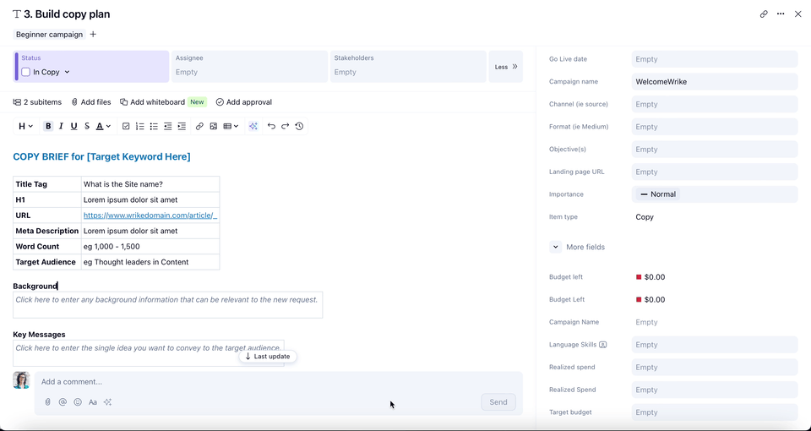Jump to Last update
811x431 pixels.
(x=268, y=357)
